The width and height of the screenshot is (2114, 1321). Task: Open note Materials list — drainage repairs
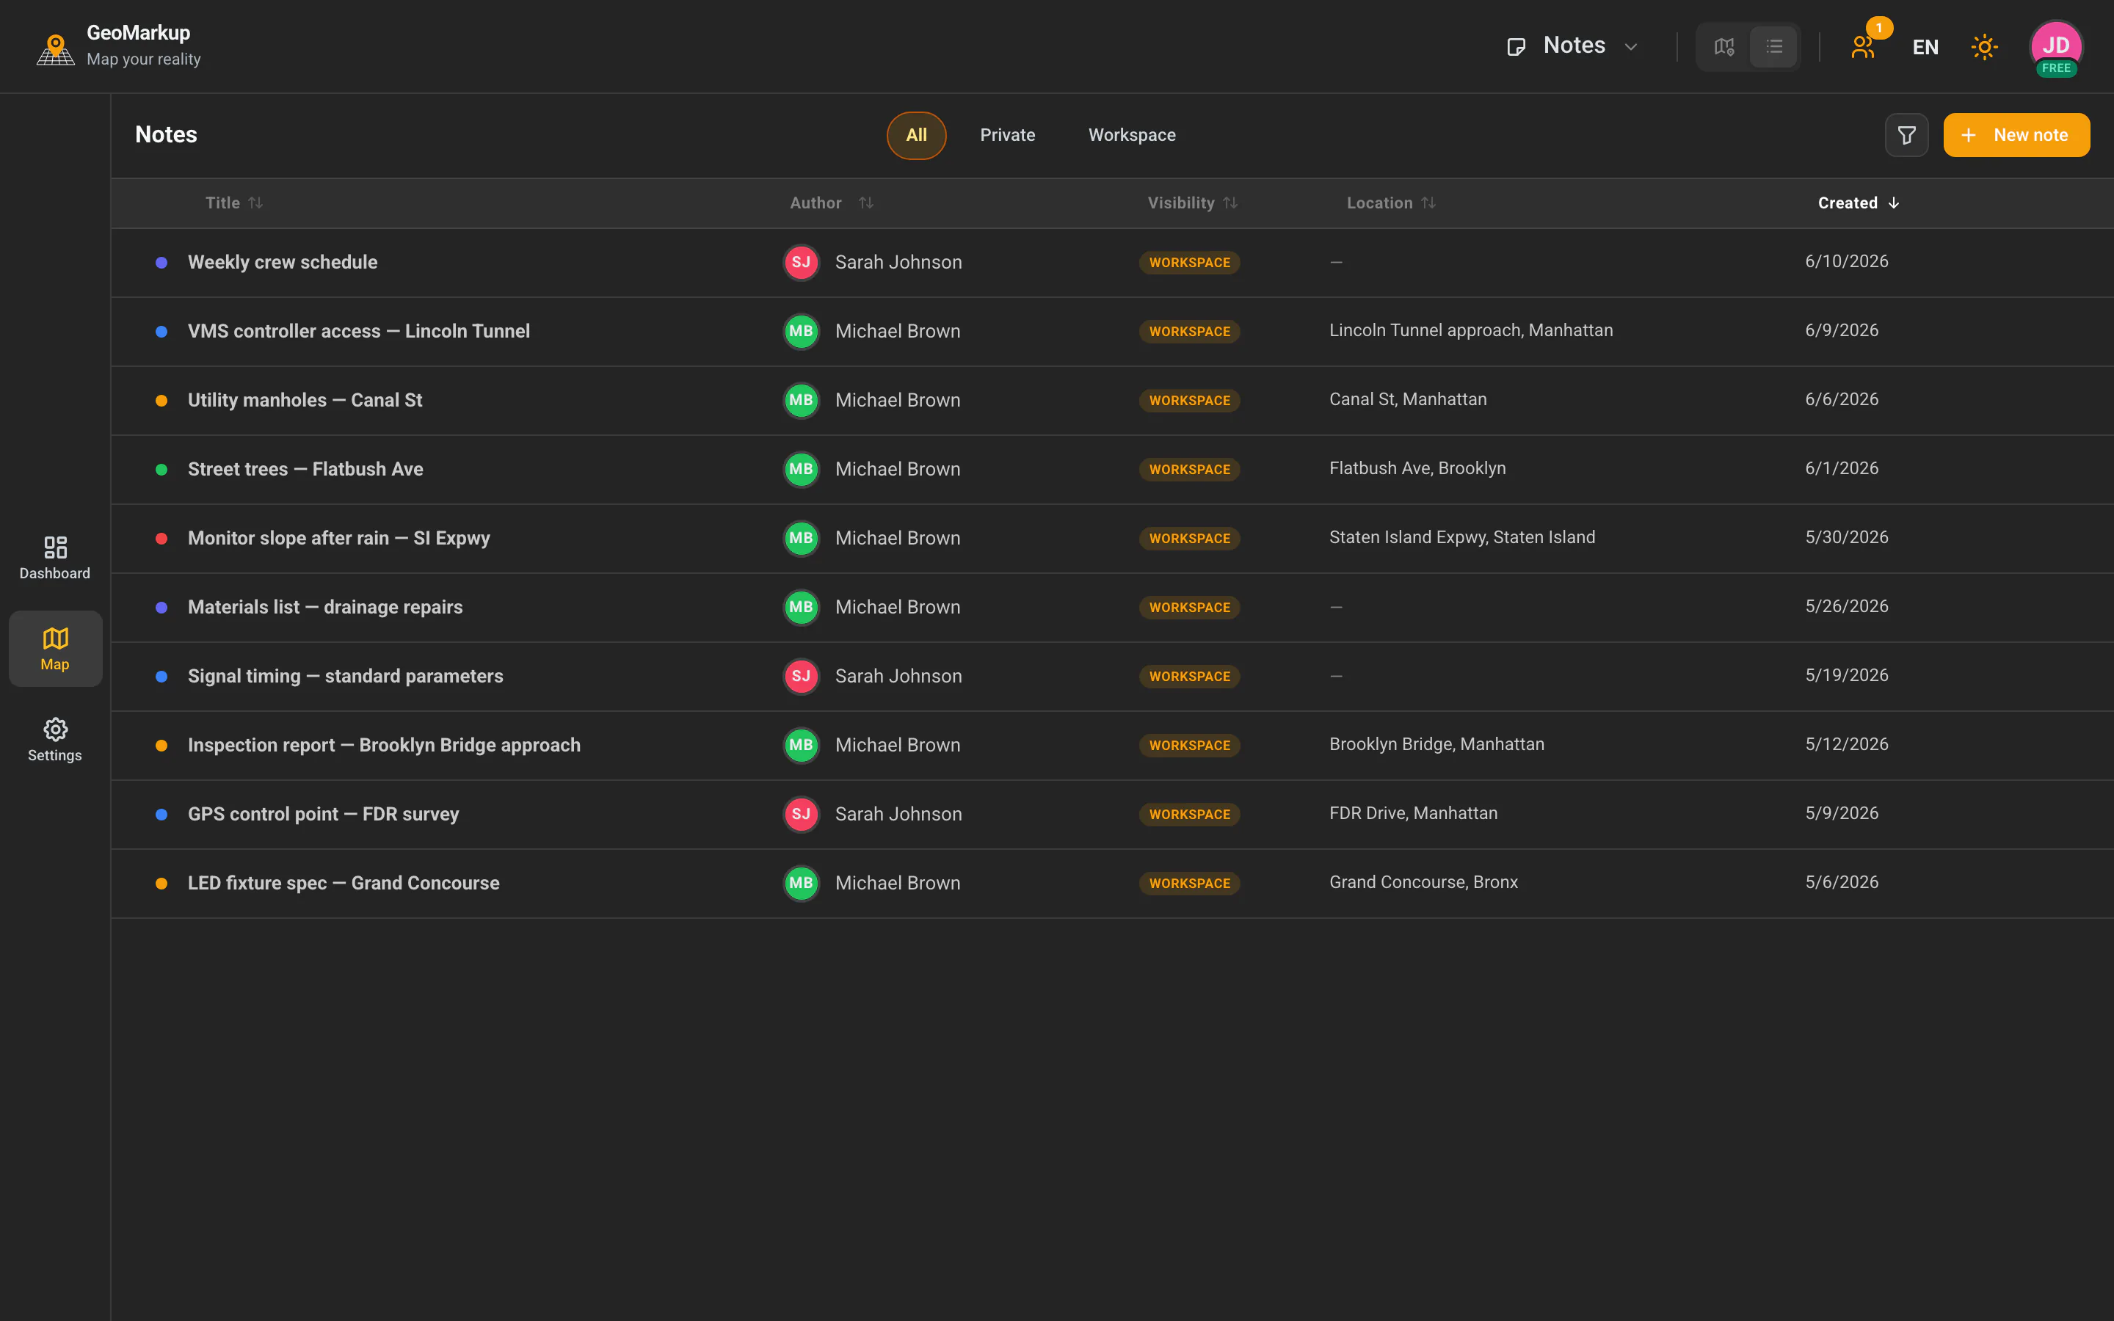point(325,607)
